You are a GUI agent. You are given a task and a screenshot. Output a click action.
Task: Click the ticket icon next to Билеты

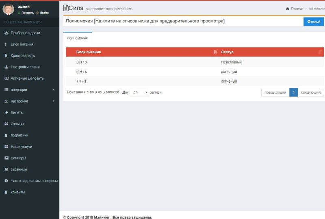pyautogui.click(x=6, y=112)
